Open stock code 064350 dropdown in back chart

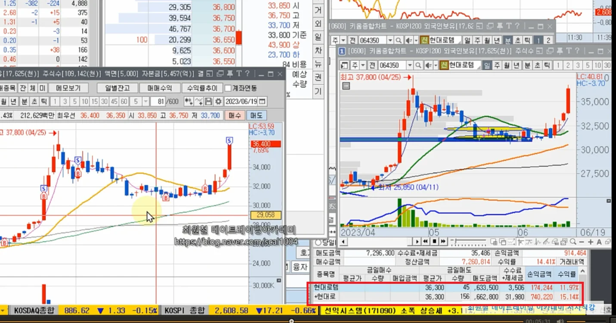pos(390,40)
